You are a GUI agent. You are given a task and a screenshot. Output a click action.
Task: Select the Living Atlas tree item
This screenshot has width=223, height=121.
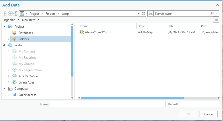[27, 82]
